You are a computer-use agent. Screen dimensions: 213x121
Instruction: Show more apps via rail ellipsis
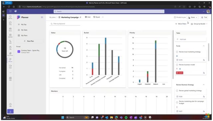pos(10,73)
